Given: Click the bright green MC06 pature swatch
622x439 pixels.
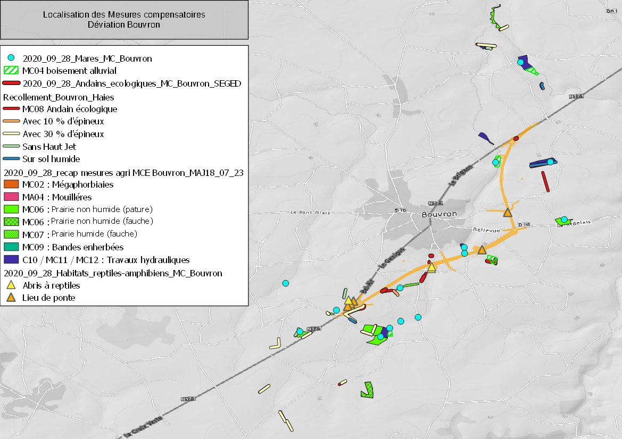Looking at the screenshot, I should point(11,209).
